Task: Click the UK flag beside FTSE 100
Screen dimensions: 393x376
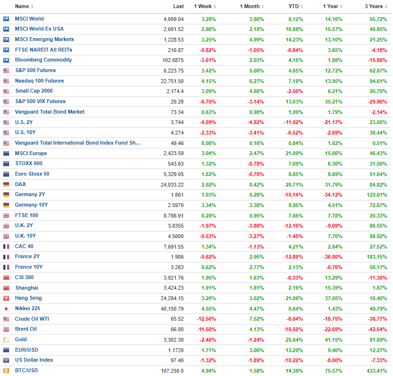Action: (x=6, y=216)
